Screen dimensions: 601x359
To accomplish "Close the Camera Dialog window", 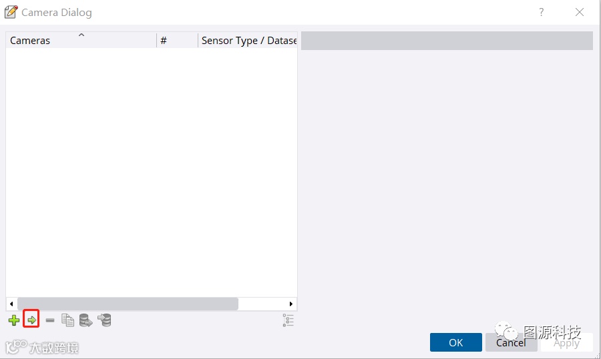I will click(x=580, y=12).
